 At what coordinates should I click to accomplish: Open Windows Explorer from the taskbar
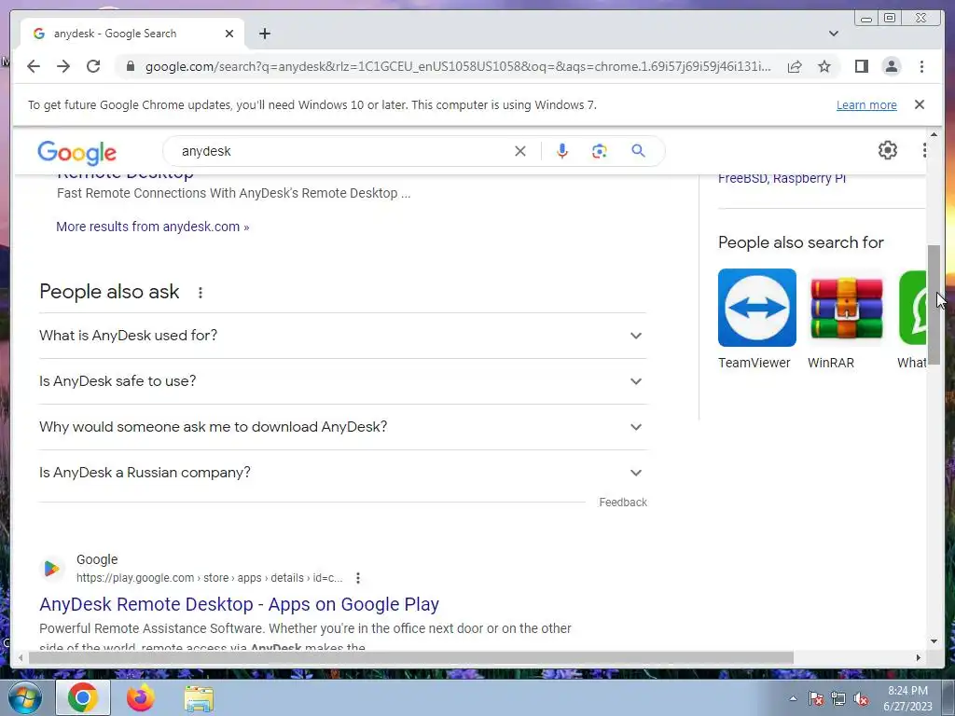click(199, 698)
